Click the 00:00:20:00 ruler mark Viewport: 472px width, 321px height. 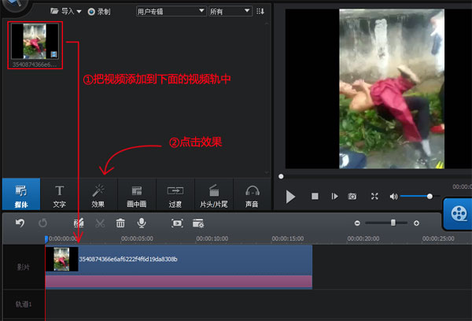(363, 238)
